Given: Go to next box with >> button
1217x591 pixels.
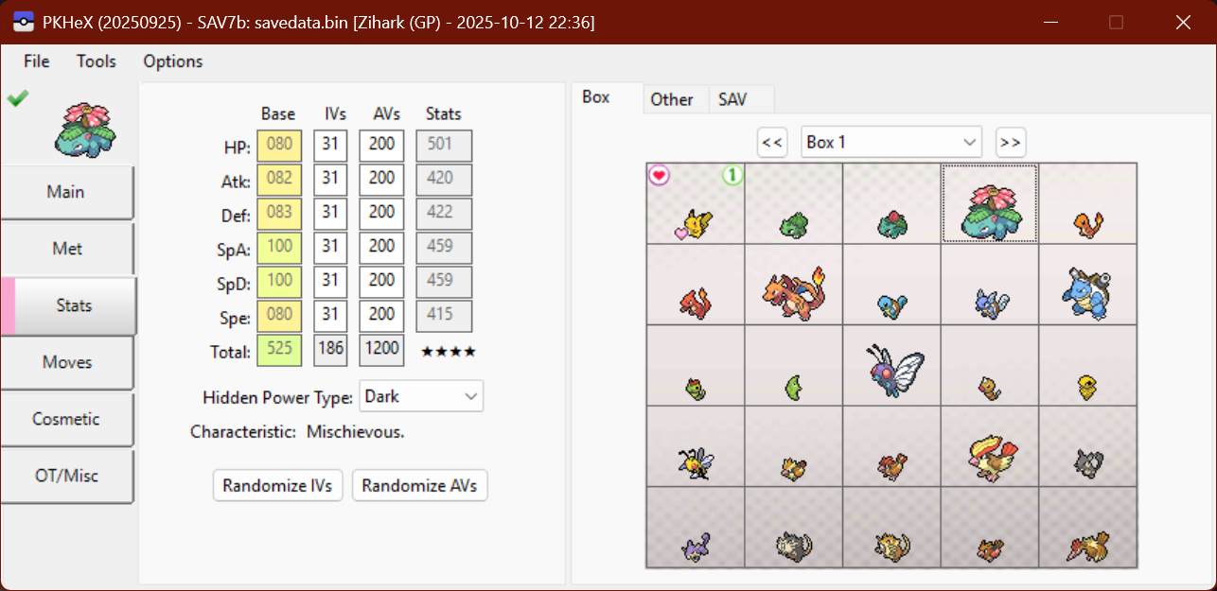Looking at the screenshot, I should coord(1010,142).
